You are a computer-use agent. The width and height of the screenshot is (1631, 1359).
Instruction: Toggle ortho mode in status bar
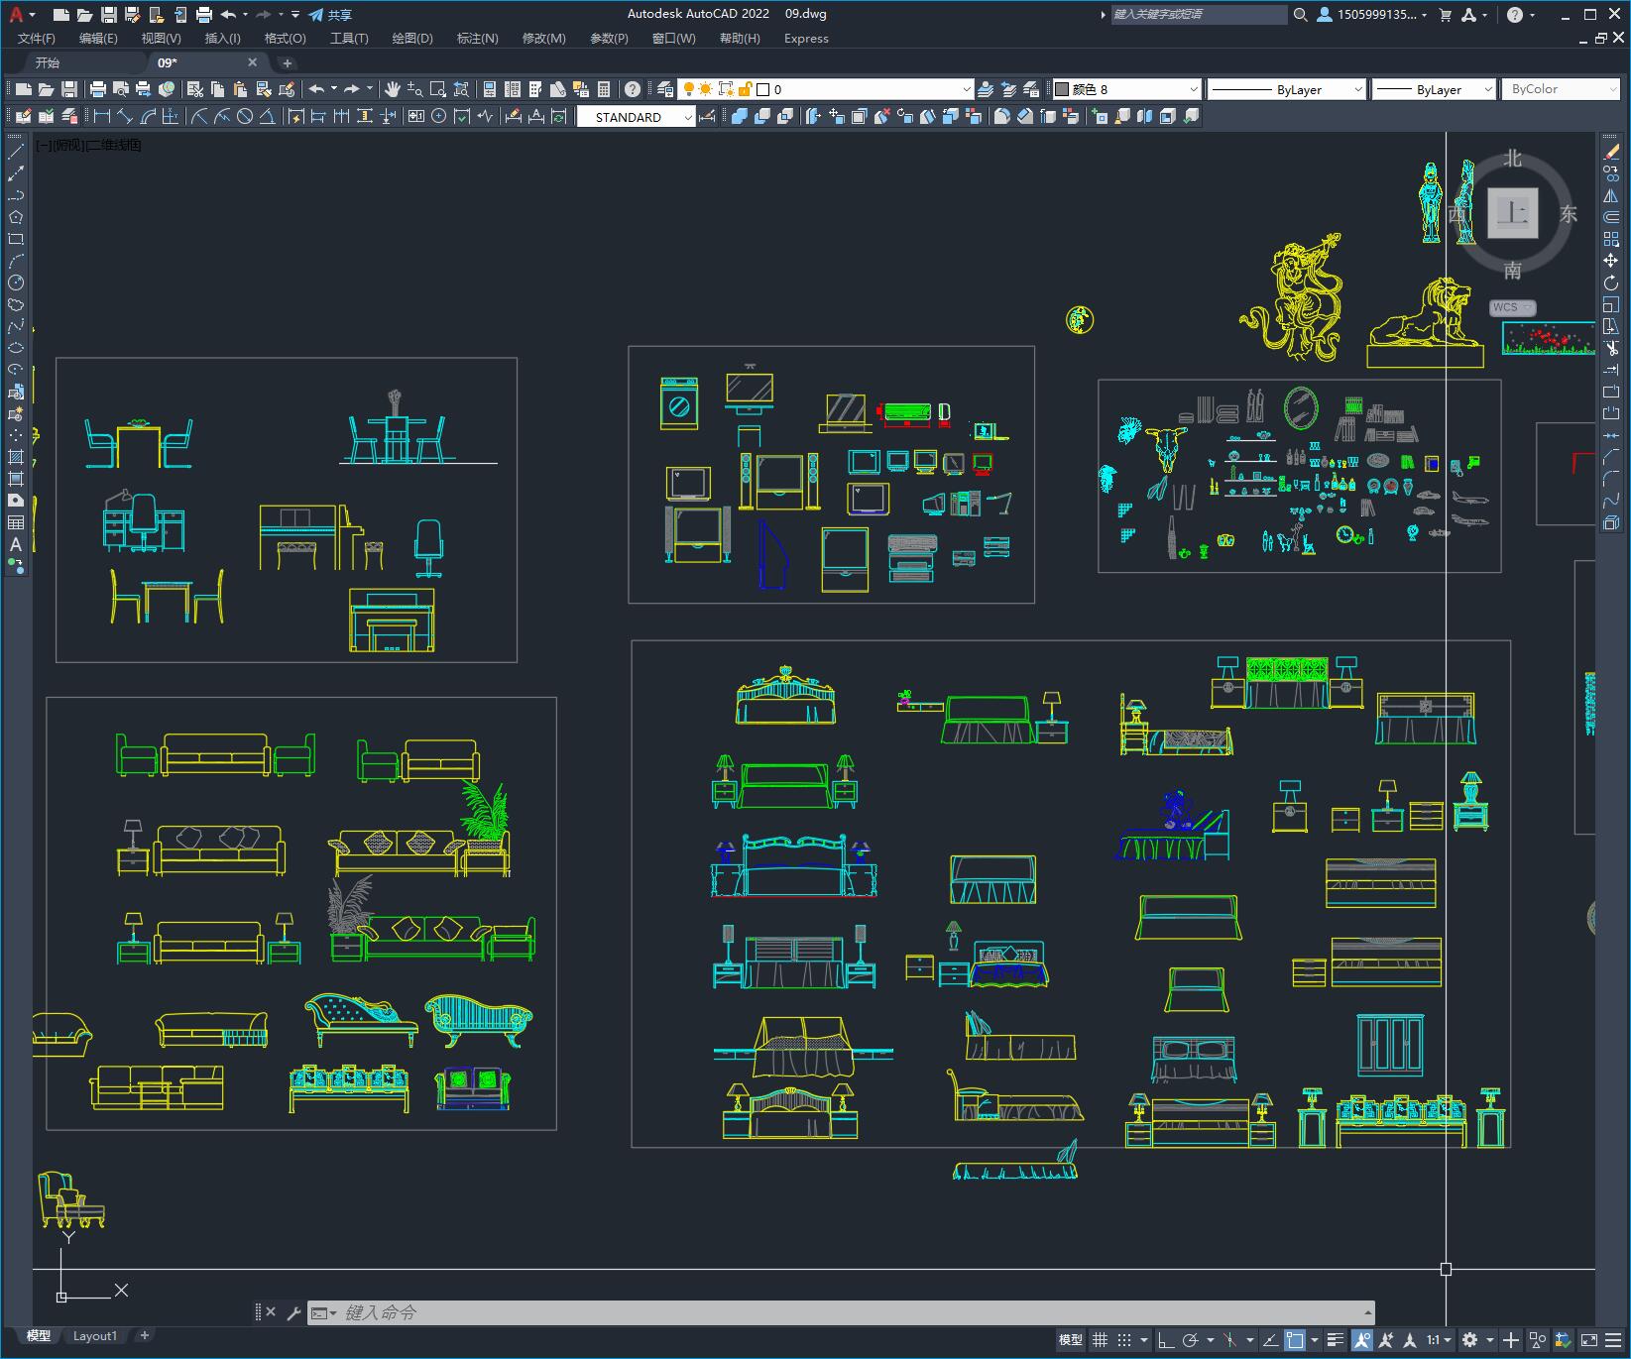[x=1166, y=1340]
